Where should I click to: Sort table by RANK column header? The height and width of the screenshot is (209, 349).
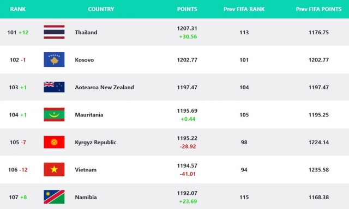point(18,9)
